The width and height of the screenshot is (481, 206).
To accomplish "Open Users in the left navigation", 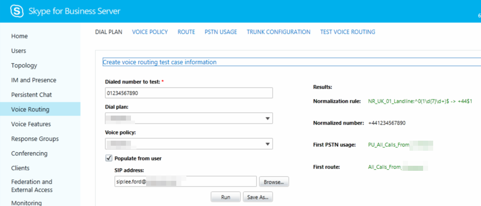I will click(19, 51).
